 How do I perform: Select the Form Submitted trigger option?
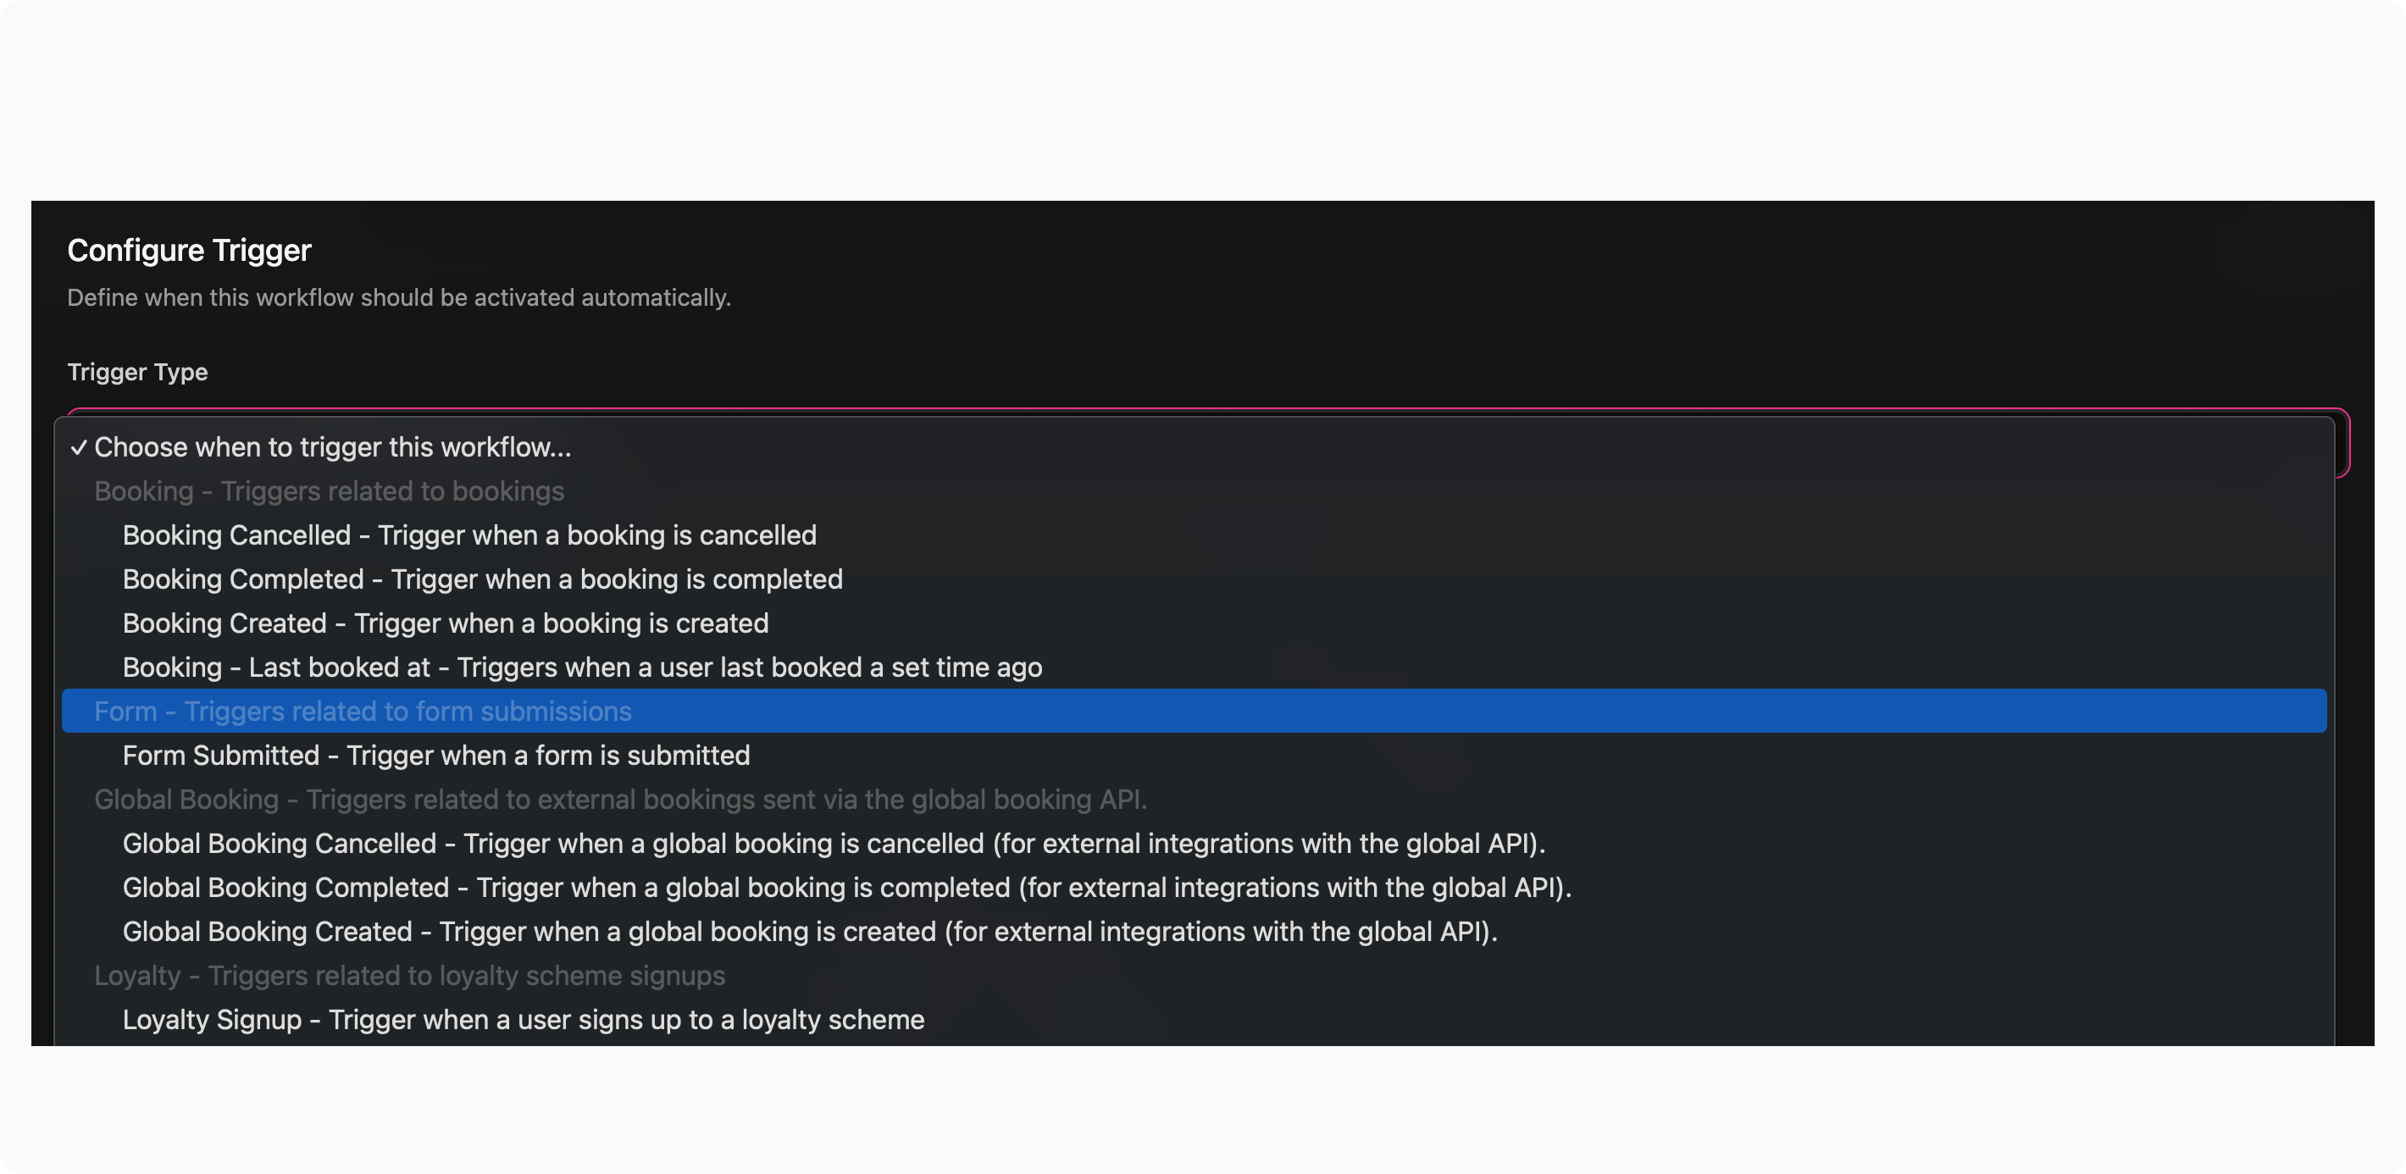pyautogui.click(x=435, y=756)
